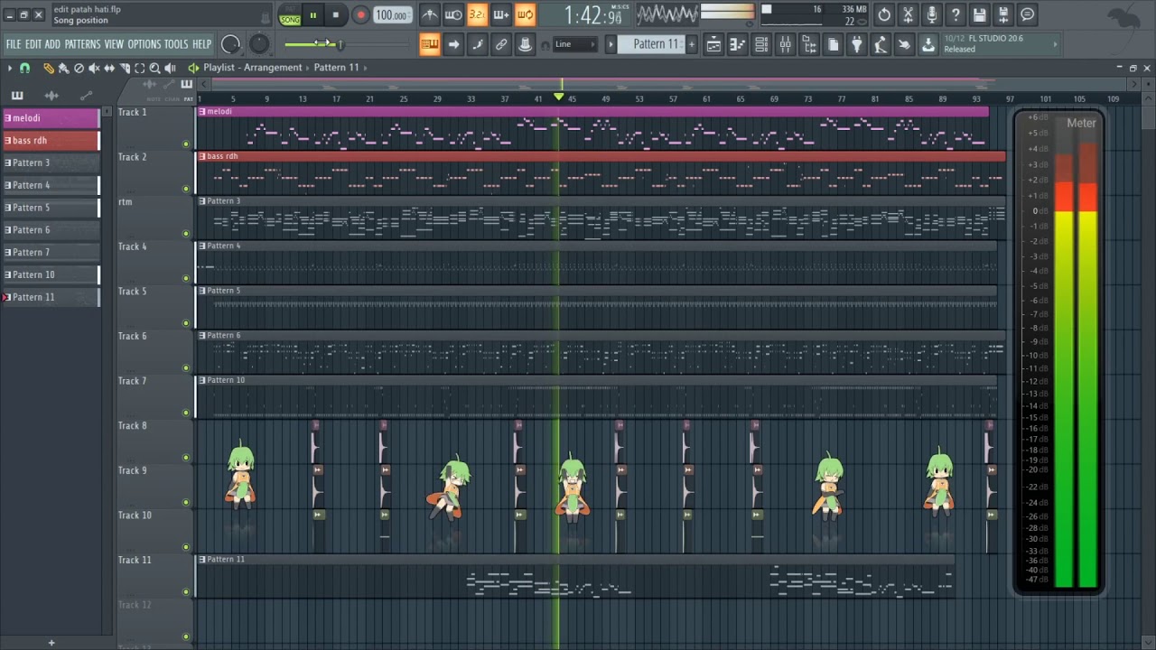The image size is (1156, 650).
Task: Select the bass rdh pattern in the picker
Action: [x=51, y=141]
